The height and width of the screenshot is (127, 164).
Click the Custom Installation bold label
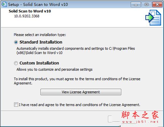39,63
